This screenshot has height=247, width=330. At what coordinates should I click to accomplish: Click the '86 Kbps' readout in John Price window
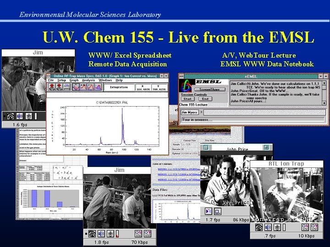click(x=241, y=220)
